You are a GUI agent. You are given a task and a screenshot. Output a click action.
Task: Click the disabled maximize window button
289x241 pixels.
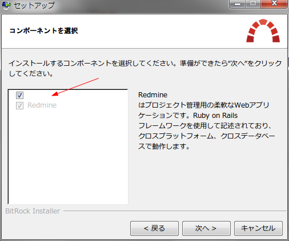[x=253, y=4]
